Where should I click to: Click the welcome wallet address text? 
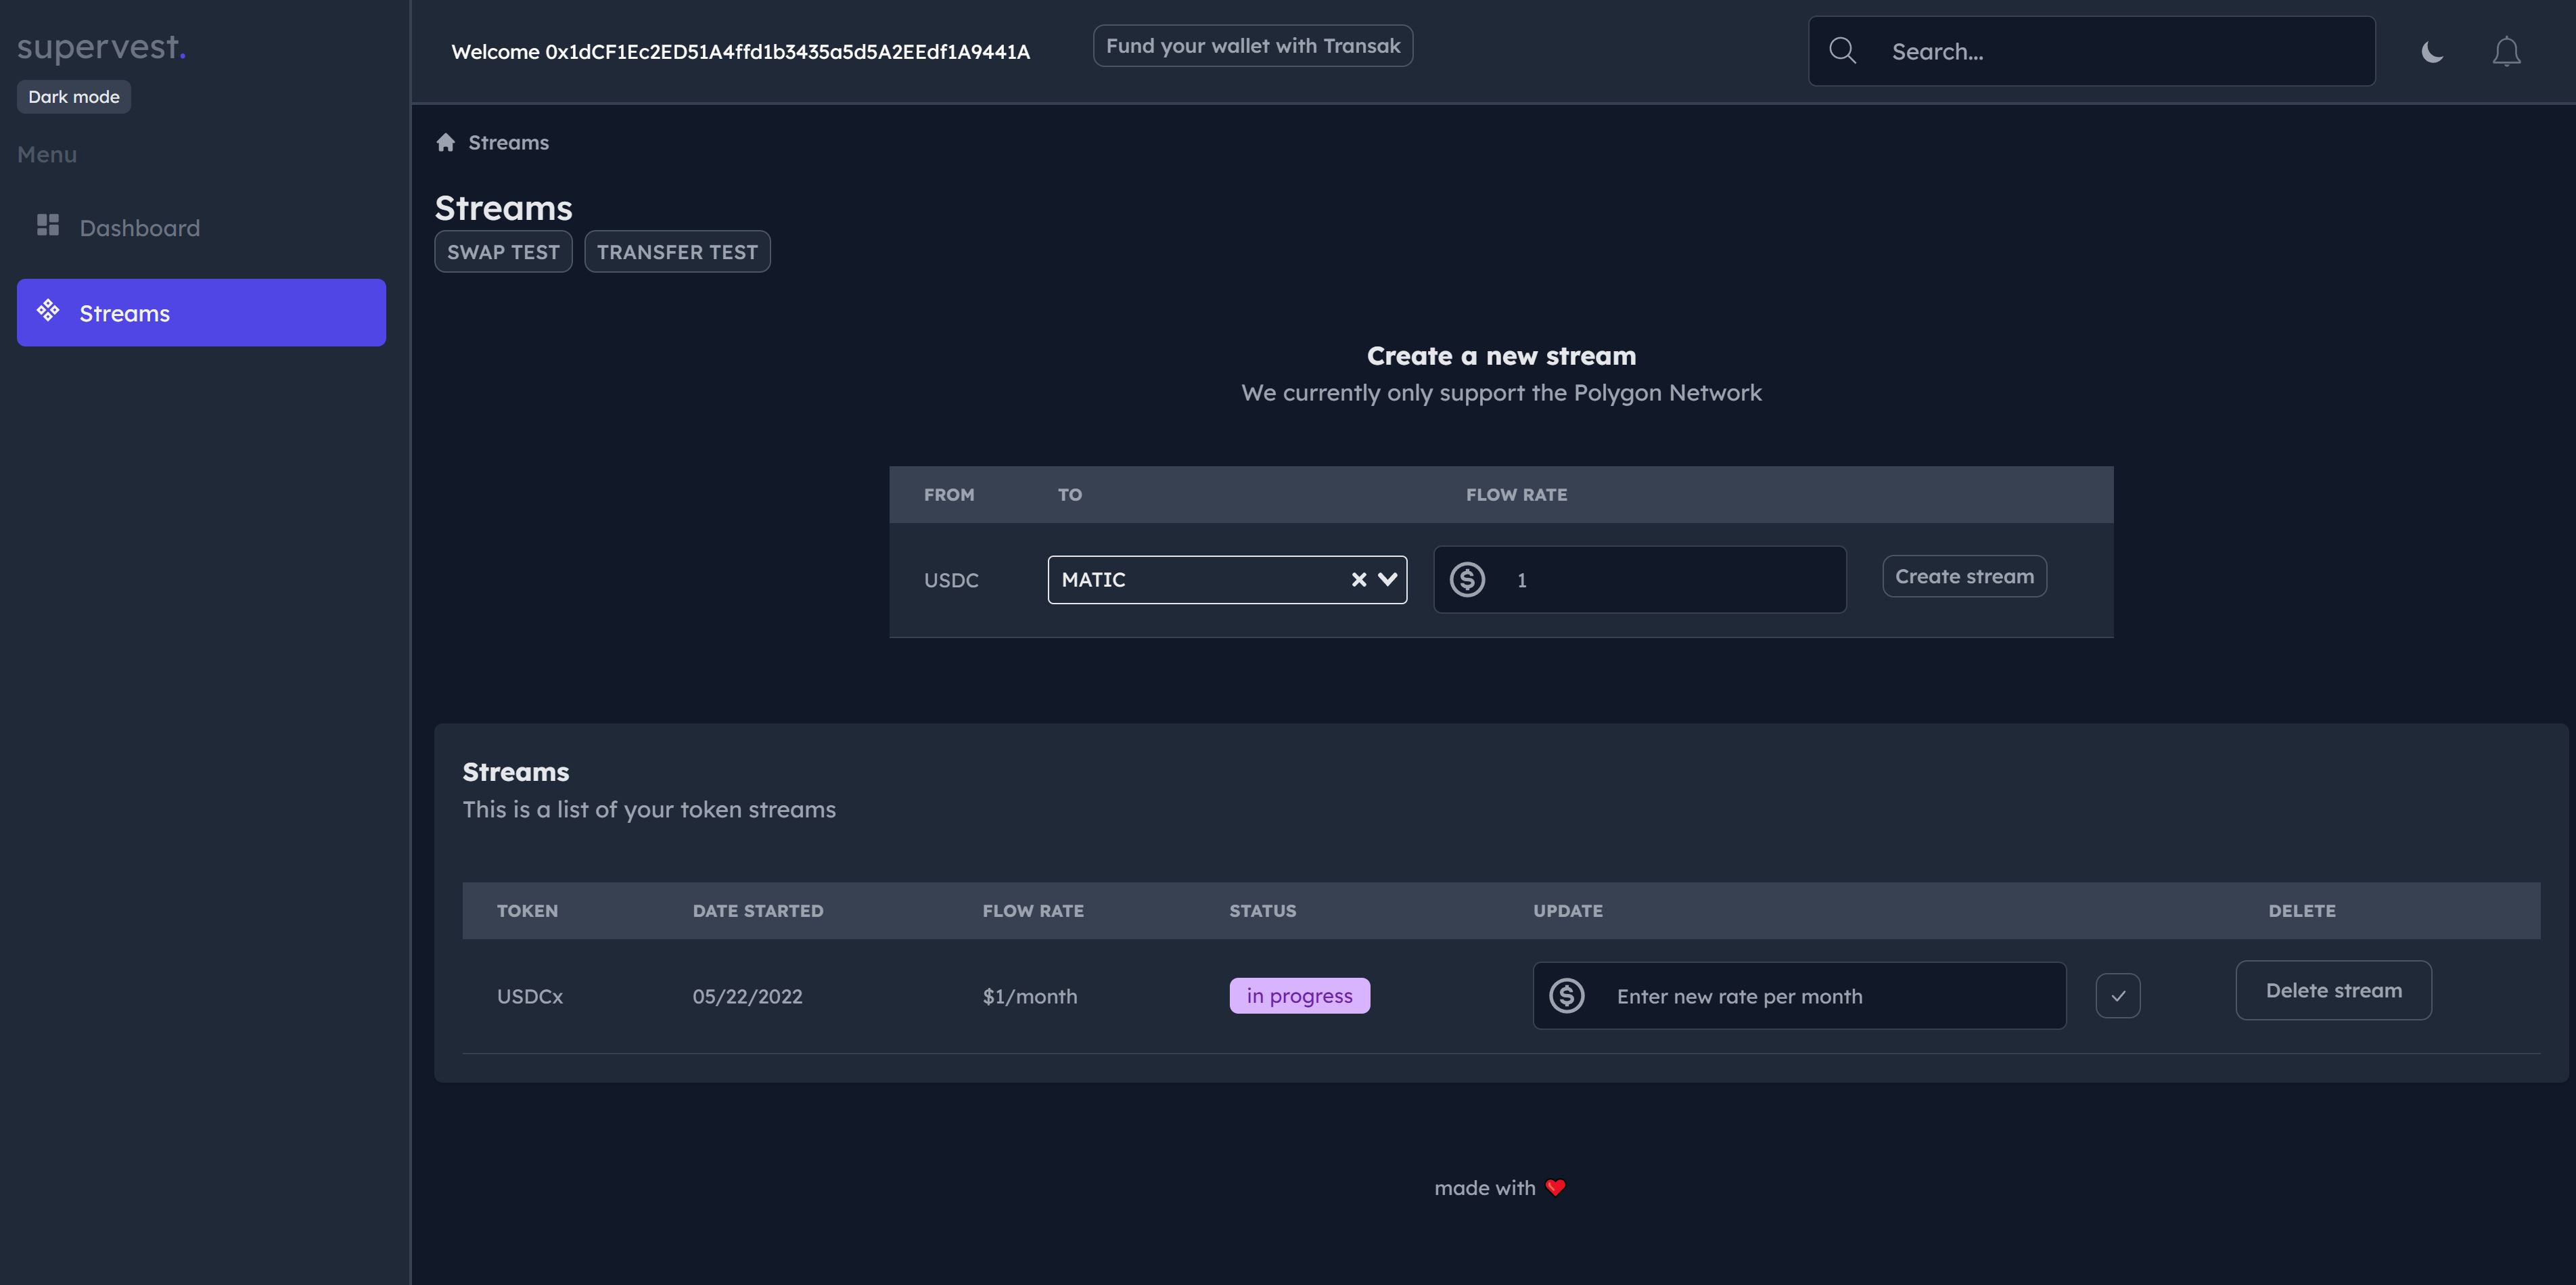740,52
